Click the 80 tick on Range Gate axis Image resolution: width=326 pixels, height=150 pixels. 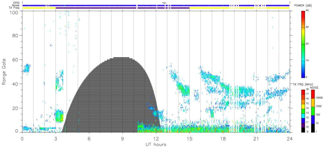pyautogui.click(x=15, y=35)
